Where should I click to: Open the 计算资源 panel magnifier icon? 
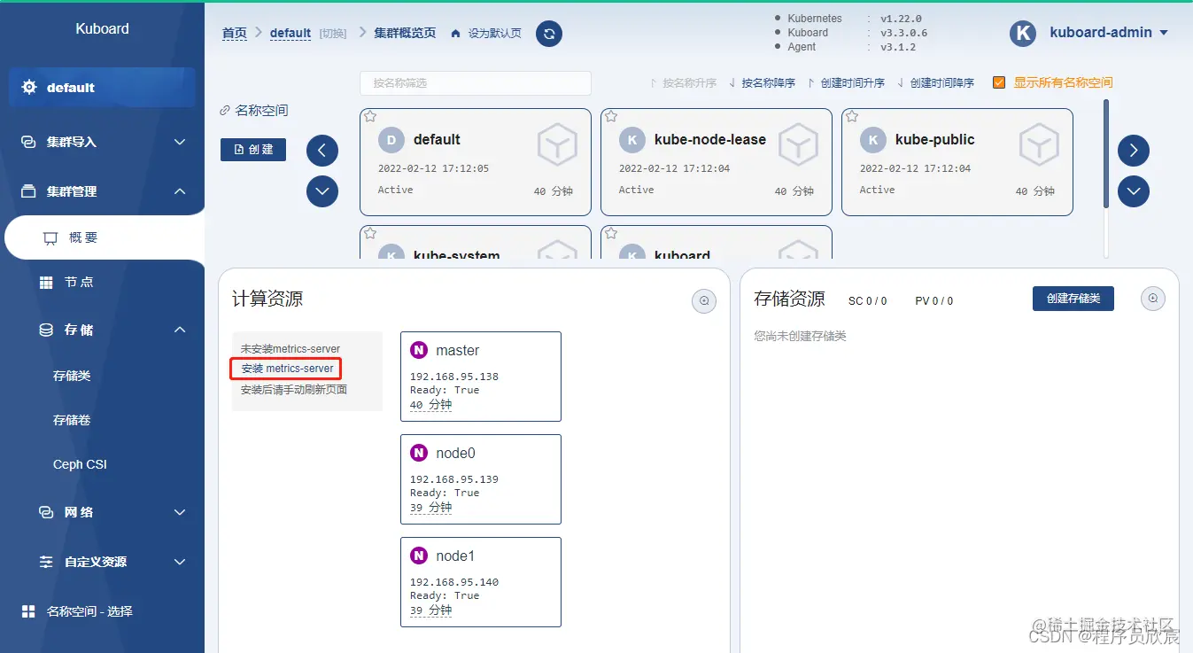click(704, 300)
